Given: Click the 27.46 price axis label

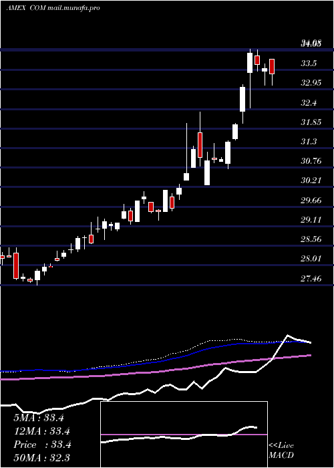Looking at the screenshot, I should pos(311,279).
